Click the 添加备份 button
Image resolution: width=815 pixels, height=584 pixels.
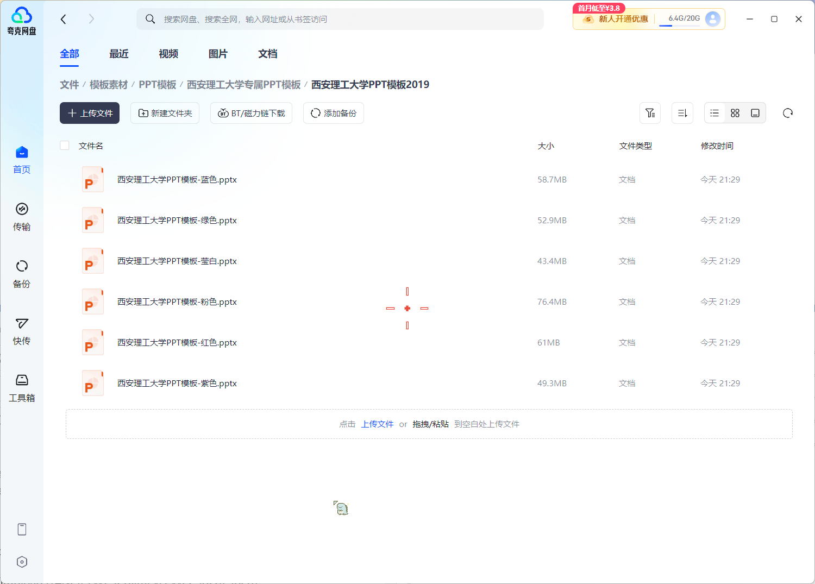coord(334,113)
